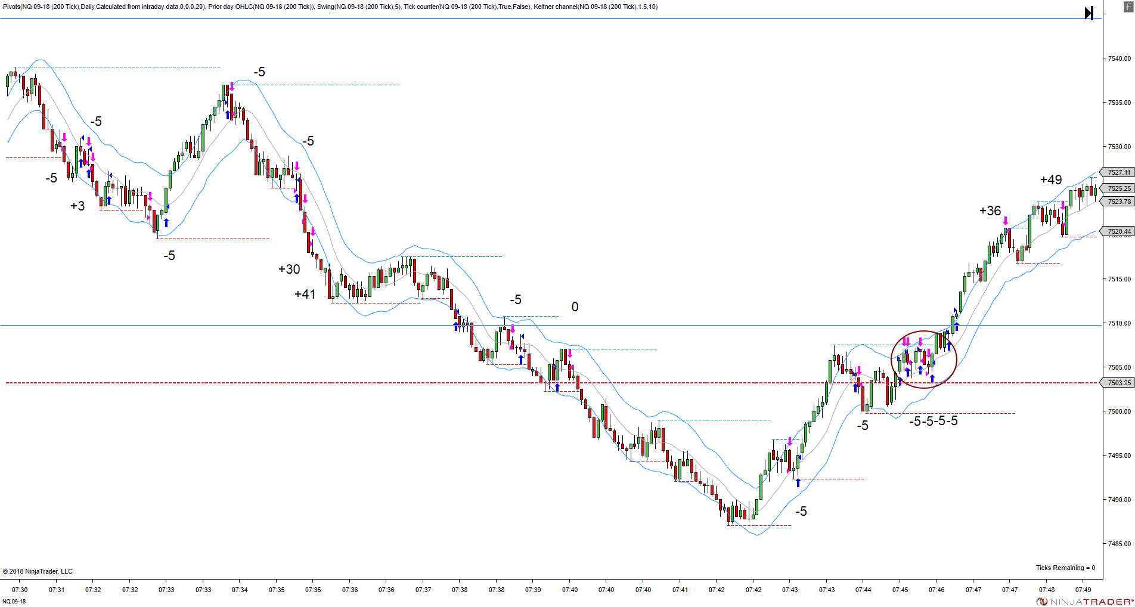This screenshot has height=607, width=1135.
Task: Click the '+3' trade result label
Action: 77,206
